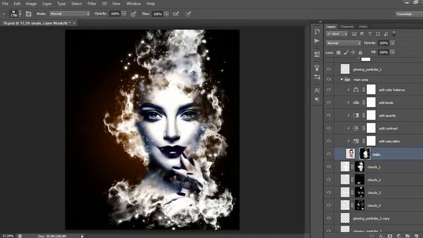423x238 pixels.
Task: Hide the glowing_particles_2 copy layer
Action: click(x=329, y=218)
